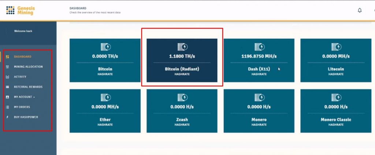Select the Zcash card name
This screenshot has height=155, width=375.
(182, 120)
